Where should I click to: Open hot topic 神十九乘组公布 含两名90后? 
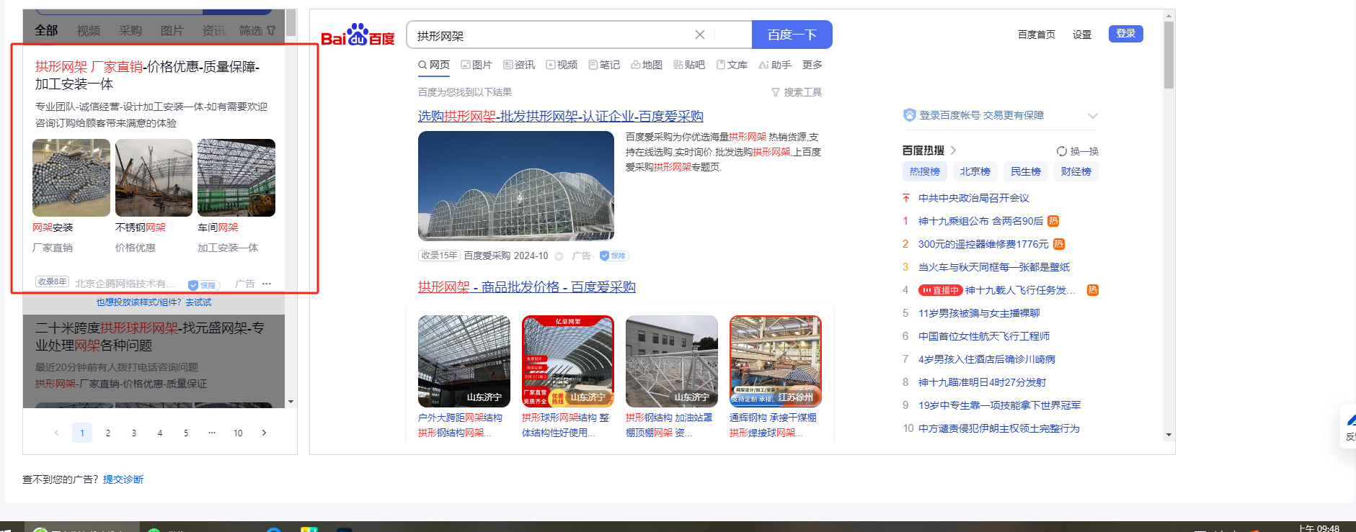tap(981, 221)
